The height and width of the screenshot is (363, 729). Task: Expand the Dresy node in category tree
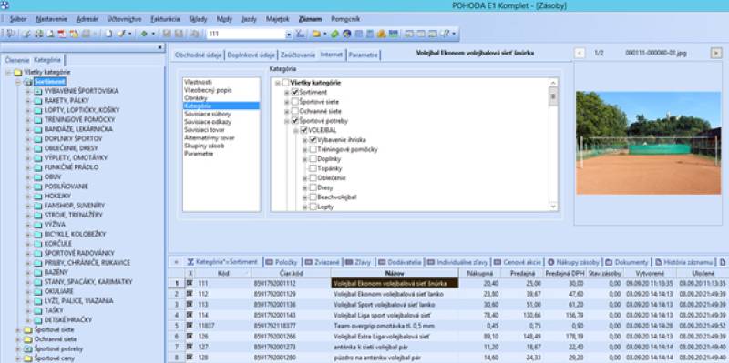tap(305, 187)
